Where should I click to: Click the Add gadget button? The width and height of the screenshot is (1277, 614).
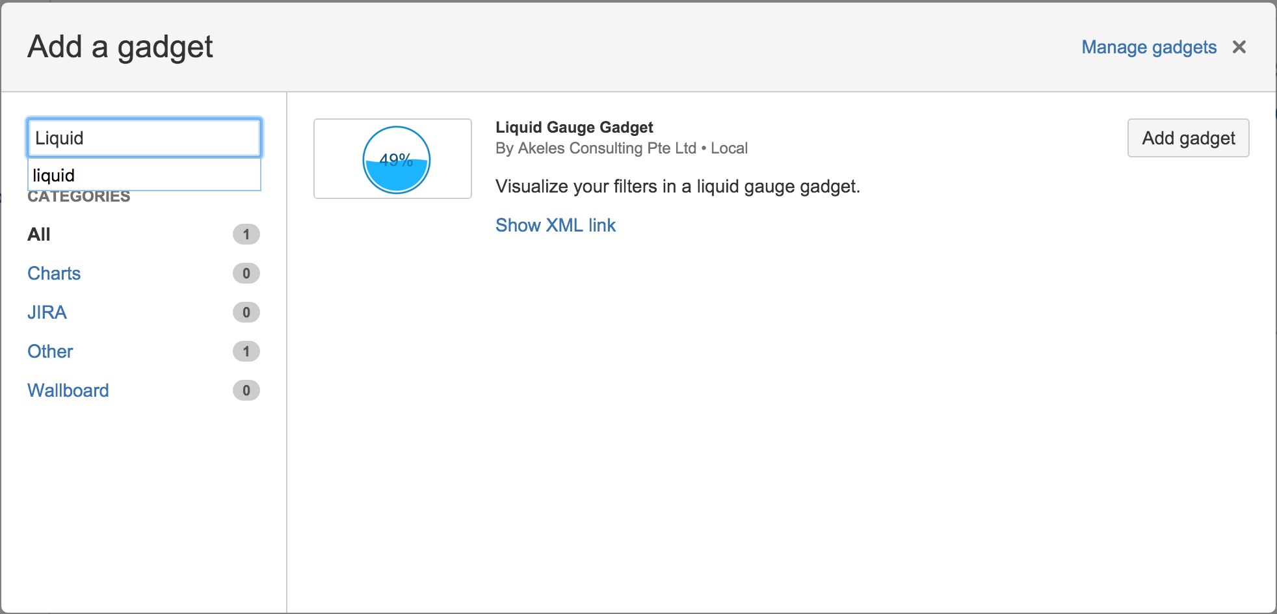[1187, 138]
